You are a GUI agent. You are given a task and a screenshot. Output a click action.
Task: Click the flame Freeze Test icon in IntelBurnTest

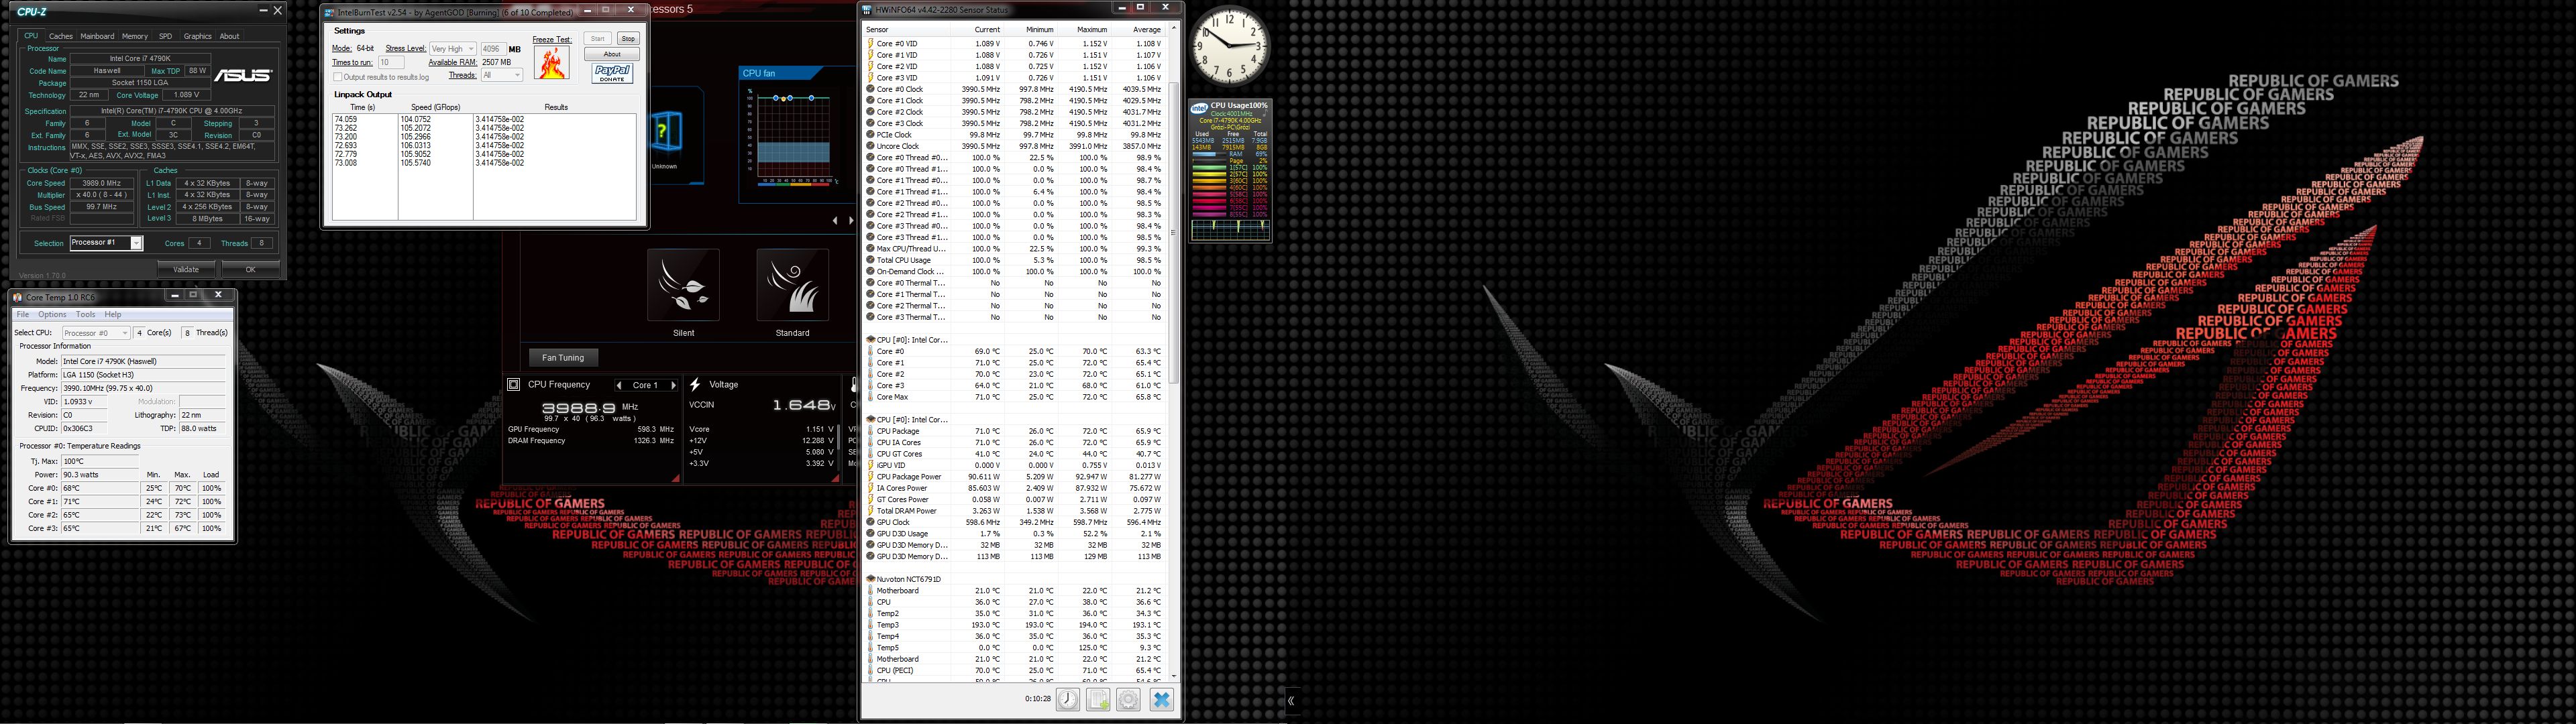point(551,62)
